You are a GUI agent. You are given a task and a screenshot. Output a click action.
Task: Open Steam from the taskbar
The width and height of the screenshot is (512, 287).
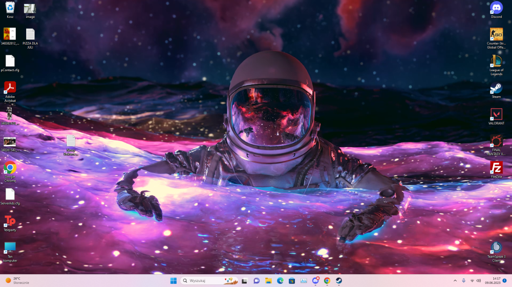coord(339,281)
